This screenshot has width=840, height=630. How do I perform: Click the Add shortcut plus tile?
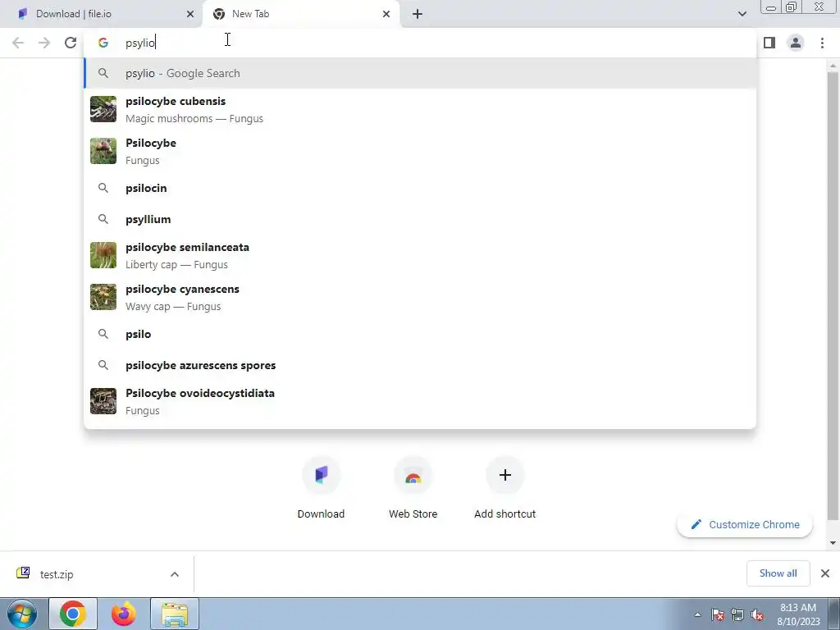pyautogui.click(x=504, y=488)
